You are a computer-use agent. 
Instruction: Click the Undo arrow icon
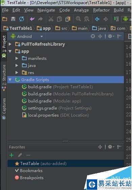coord(32,19)
